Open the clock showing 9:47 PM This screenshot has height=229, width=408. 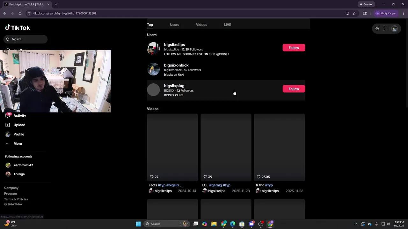pyautogui.click(x=399, y=224)
